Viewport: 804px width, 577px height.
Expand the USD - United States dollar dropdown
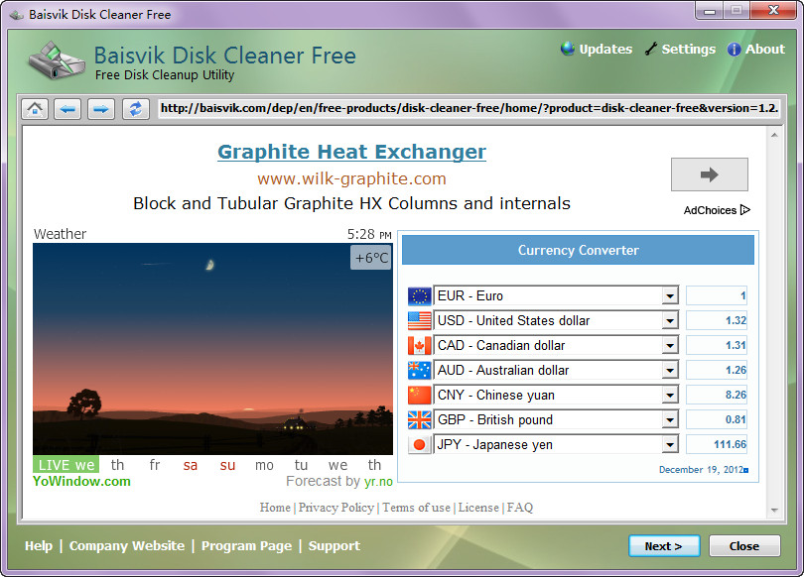670,320
